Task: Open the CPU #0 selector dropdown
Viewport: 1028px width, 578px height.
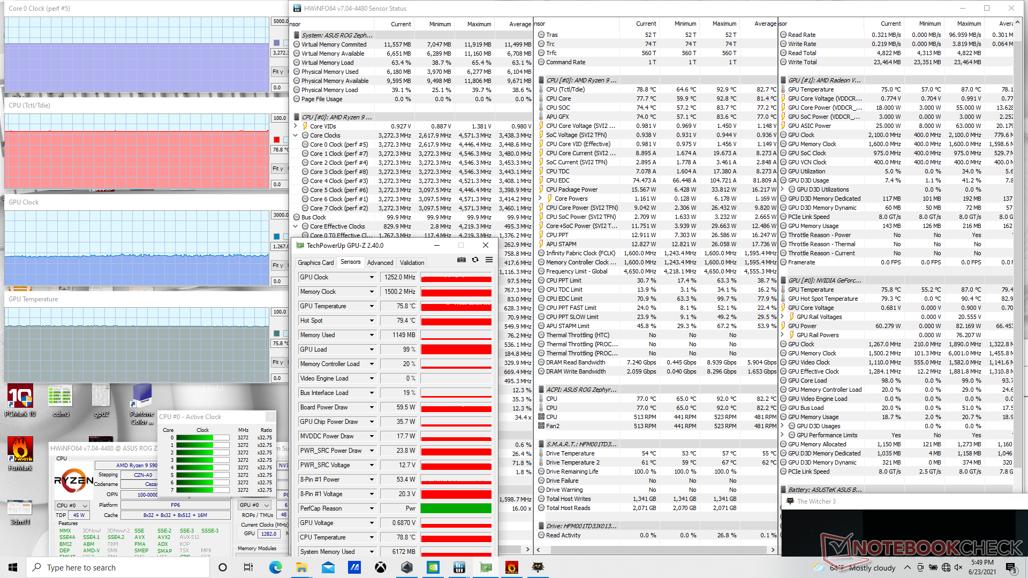Action: pyautogui.click(x=72, y=505)
